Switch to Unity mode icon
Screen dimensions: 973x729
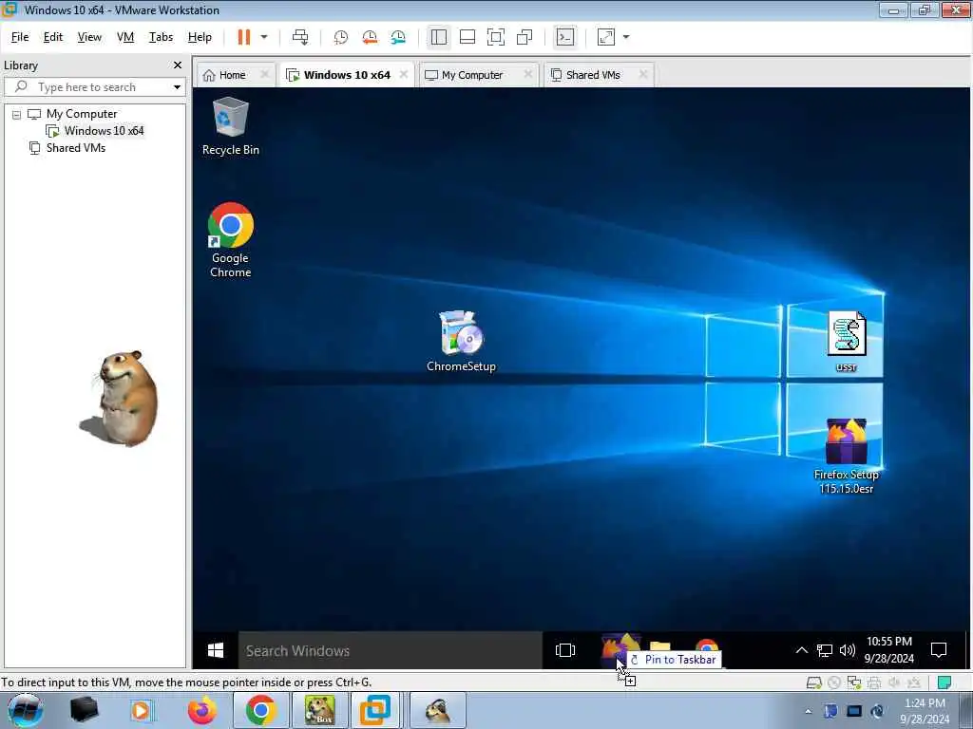pyautogui.click(x=525, y=37)
